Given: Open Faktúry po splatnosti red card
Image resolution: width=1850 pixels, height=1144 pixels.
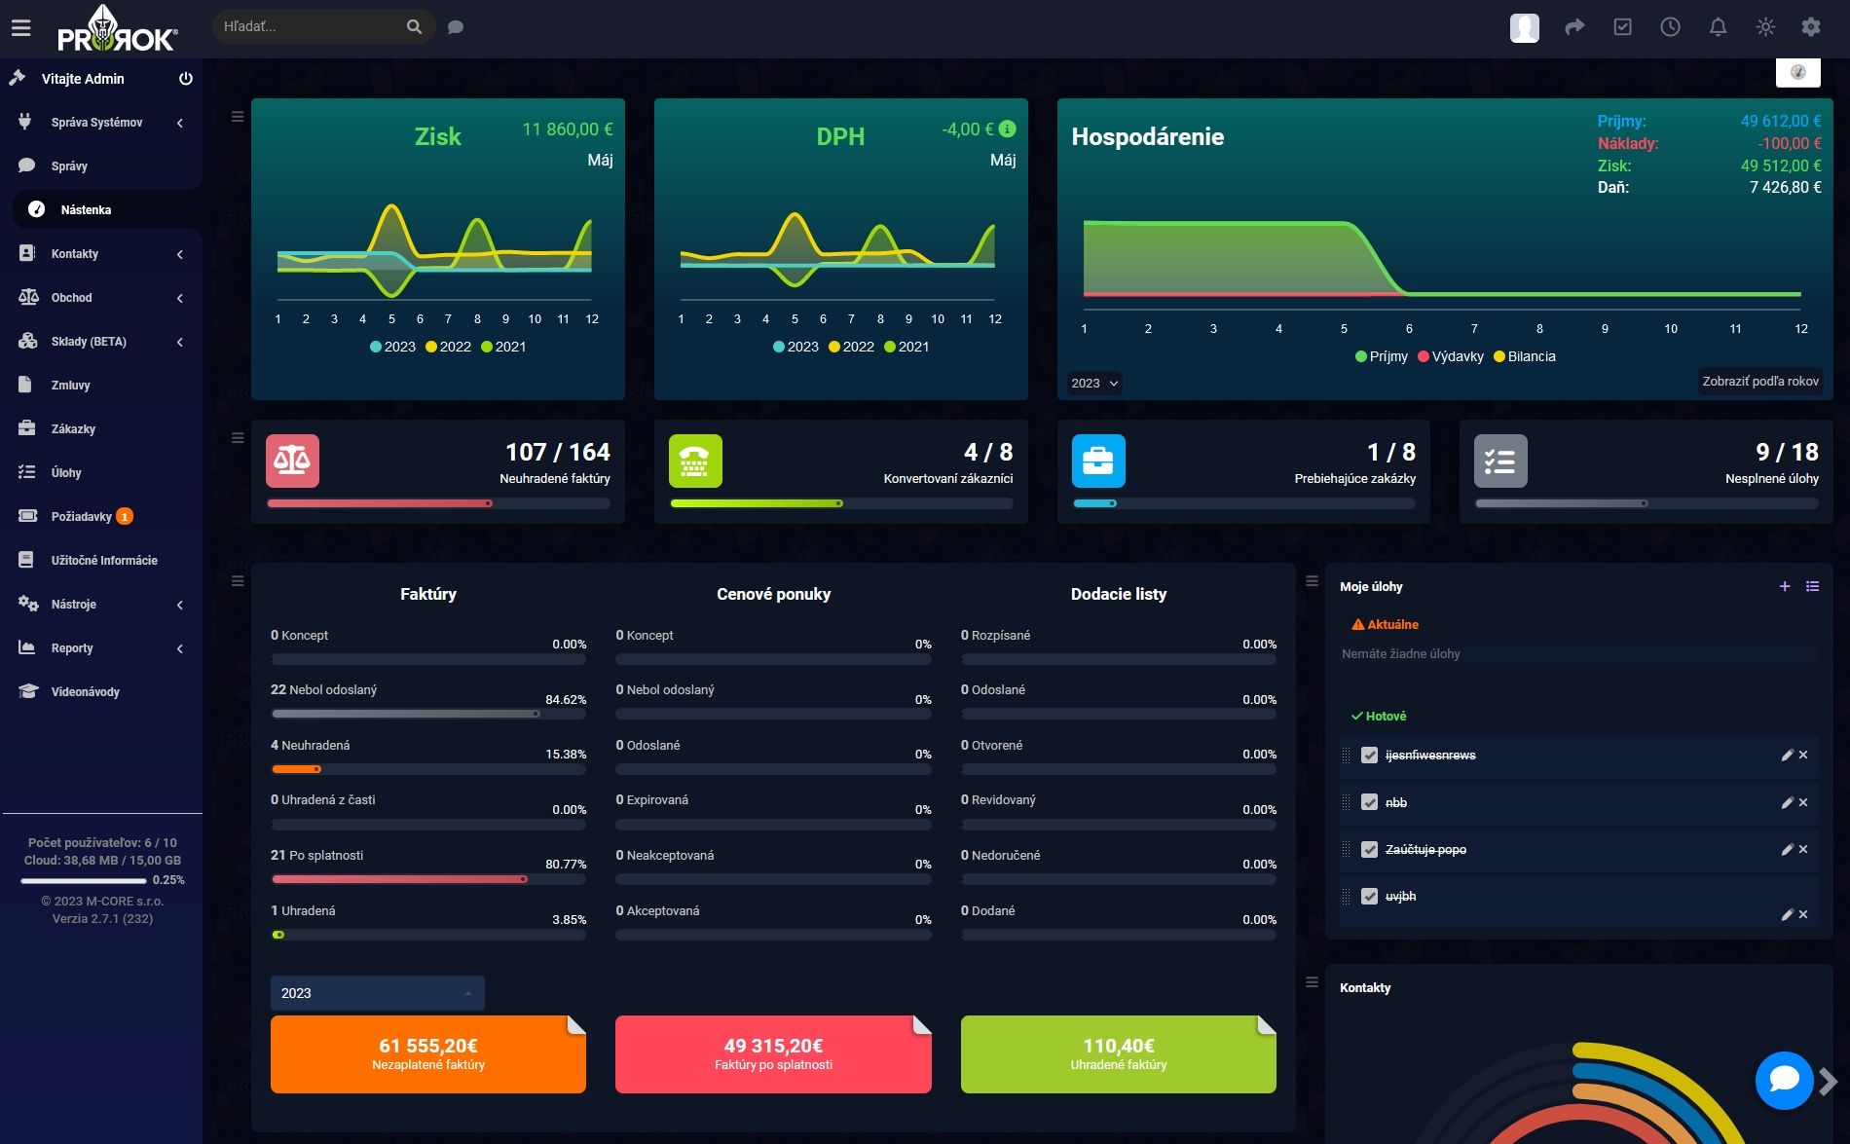Looking at the screenshot, I should tap(773, 1054).
